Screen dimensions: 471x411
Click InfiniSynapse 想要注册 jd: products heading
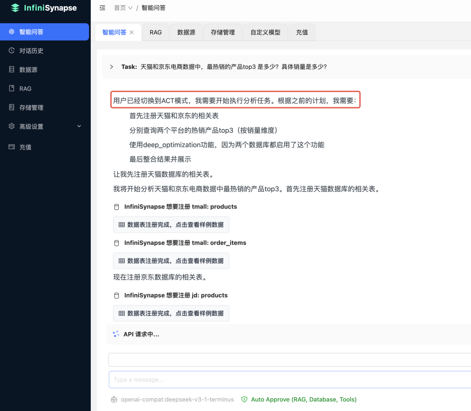pyautogui.click(x=176, y=295)
